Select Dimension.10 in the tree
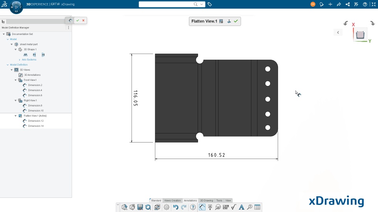 click(36, 111)
